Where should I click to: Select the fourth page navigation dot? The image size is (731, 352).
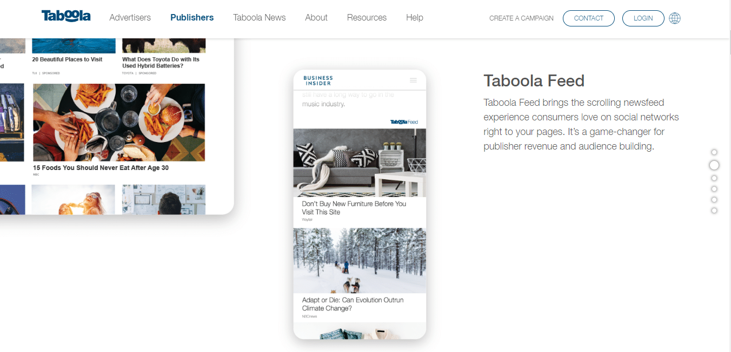click(714, 189)
